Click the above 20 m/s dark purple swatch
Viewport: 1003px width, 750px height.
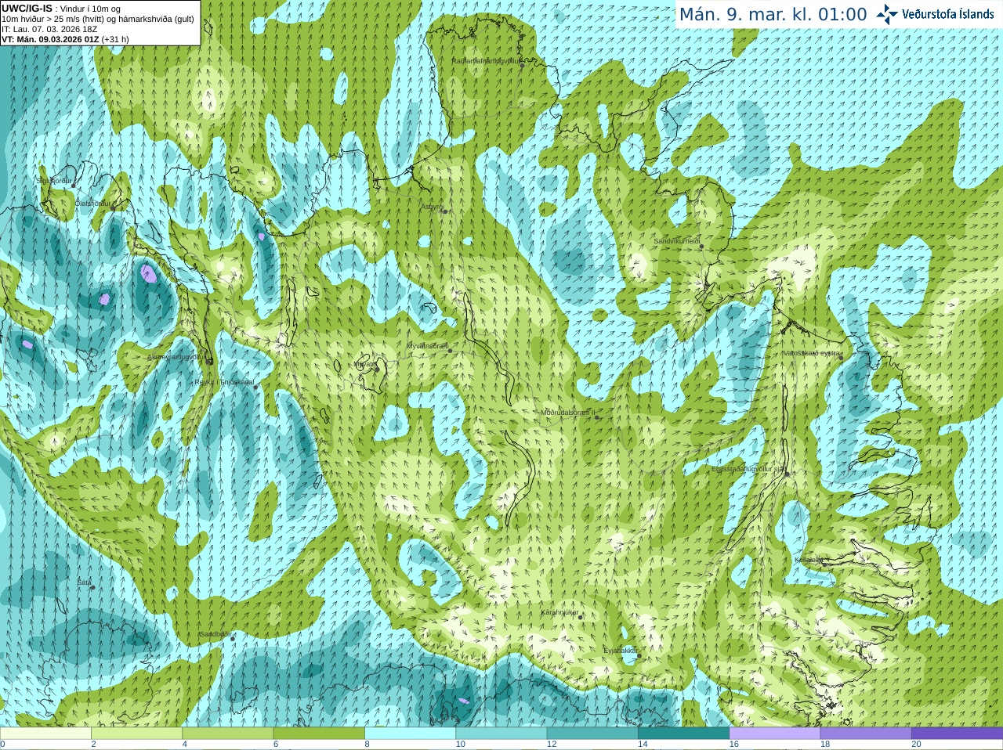click(957, 734)
